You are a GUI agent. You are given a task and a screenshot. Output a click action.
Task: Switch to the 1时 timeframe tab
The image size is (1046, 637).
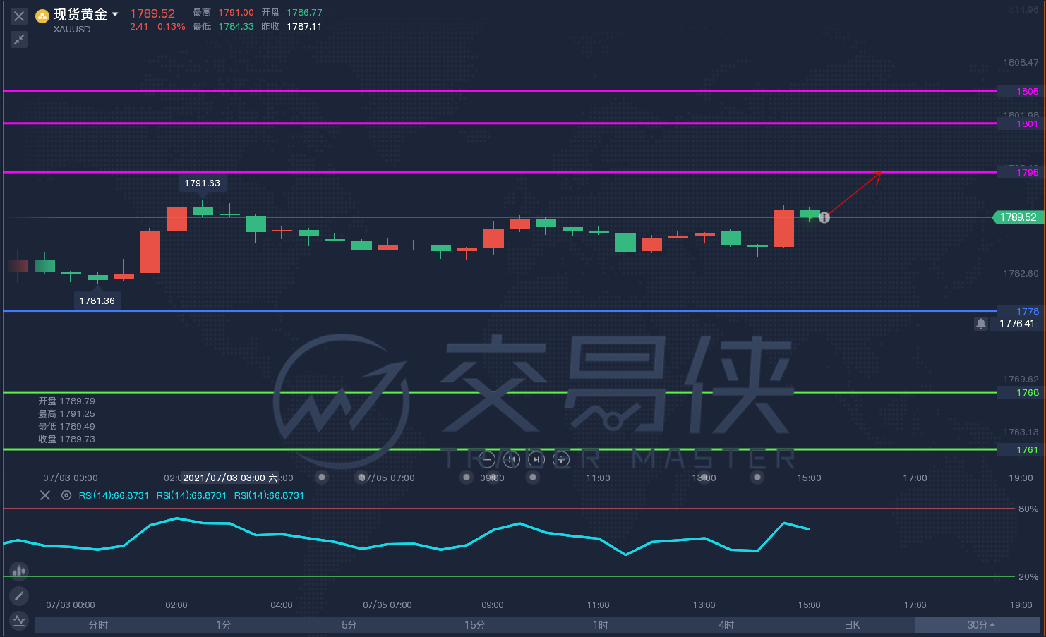point(601,625)
